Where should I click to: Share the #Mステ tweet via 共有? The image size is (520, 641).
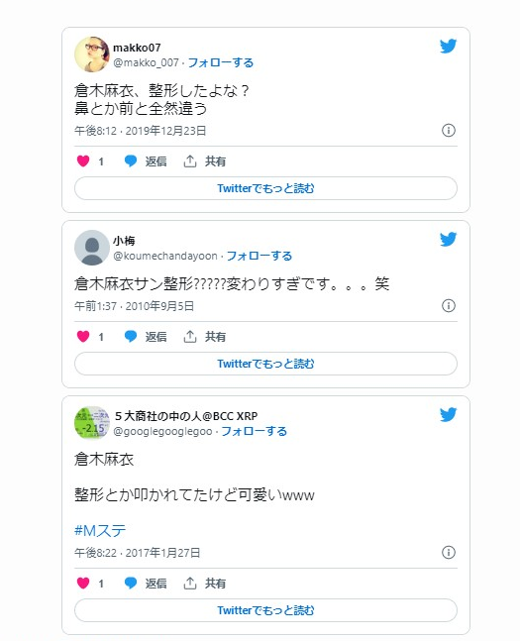click(x=205, y=583)
